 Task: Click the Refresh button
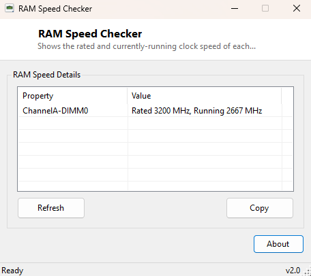51,208
